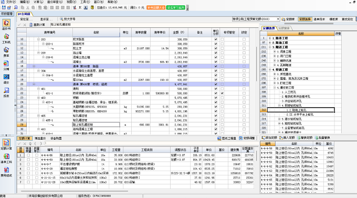Toggle 锁定 checkbox for row 15

click(244, 62)
